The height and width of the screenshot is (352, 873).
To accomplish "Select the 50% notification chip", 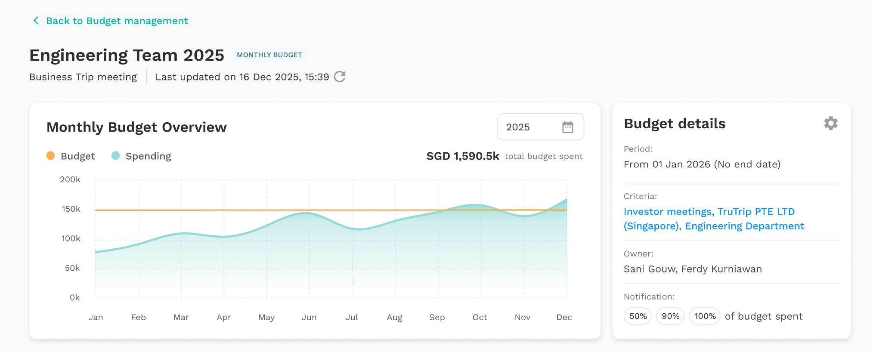I will pos(638,316).
